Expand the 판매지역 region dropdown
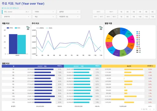157x111 pixels. (17, 17)
